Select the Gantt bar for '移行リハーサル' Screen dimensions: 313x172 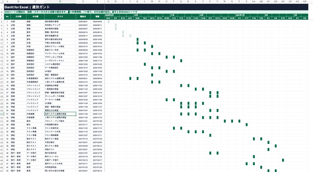click(254, 156)
